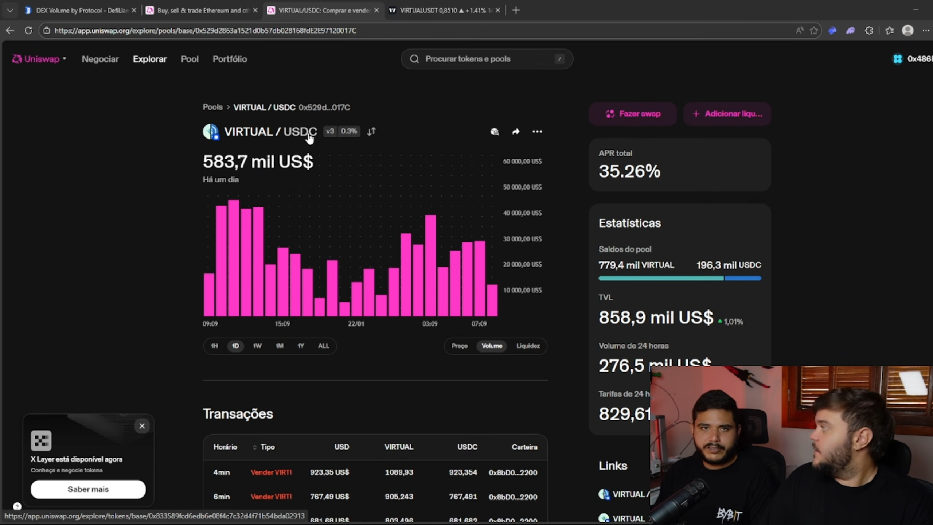Viewport: 933px width, 525px height.
Task: Expand the Uniswap menu caret
Action: tap(65, 58)
